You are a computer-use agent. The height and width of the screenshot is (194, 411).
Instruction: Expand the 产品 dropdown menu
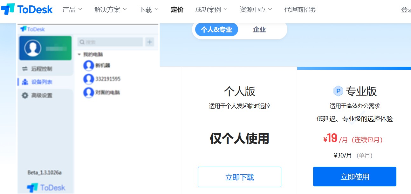click(72, 10)
